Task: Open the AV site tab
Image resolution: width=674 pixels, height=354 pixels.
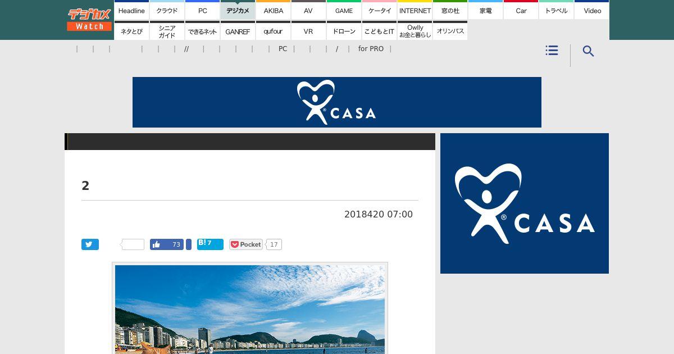Action: point(308,10)
